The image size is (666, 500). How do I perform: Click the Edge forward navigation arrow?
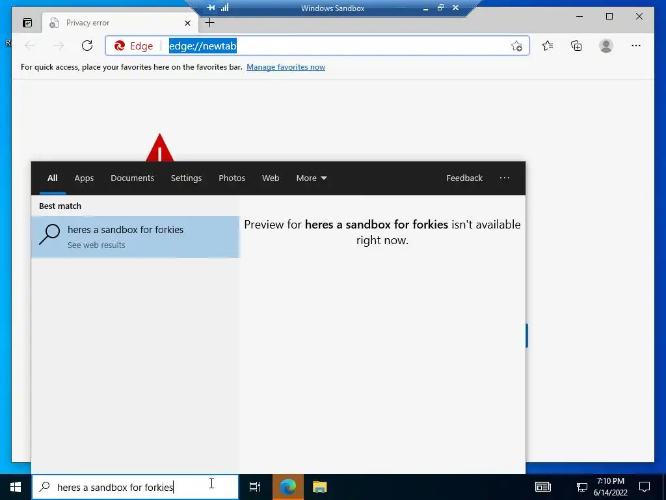[x=59, y=46]
